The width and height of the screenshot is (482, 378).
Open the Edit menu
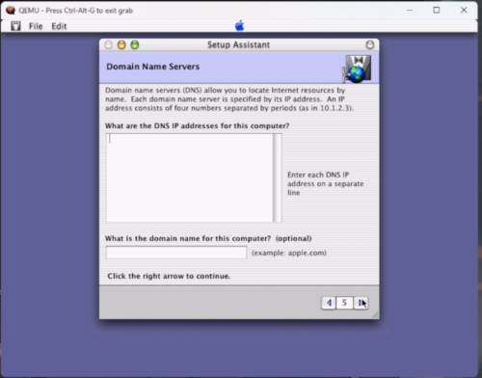[59, 26]
